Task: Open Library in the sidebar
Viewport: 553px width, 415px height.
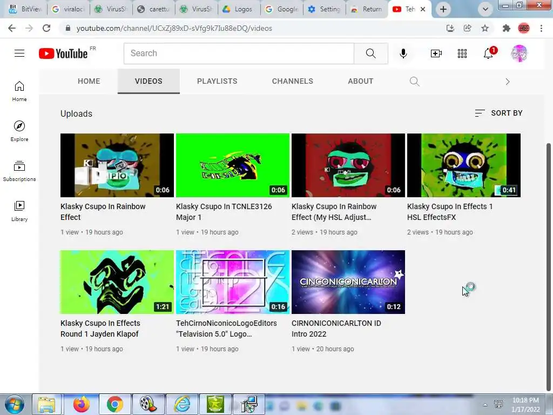Action: [19, 211]
